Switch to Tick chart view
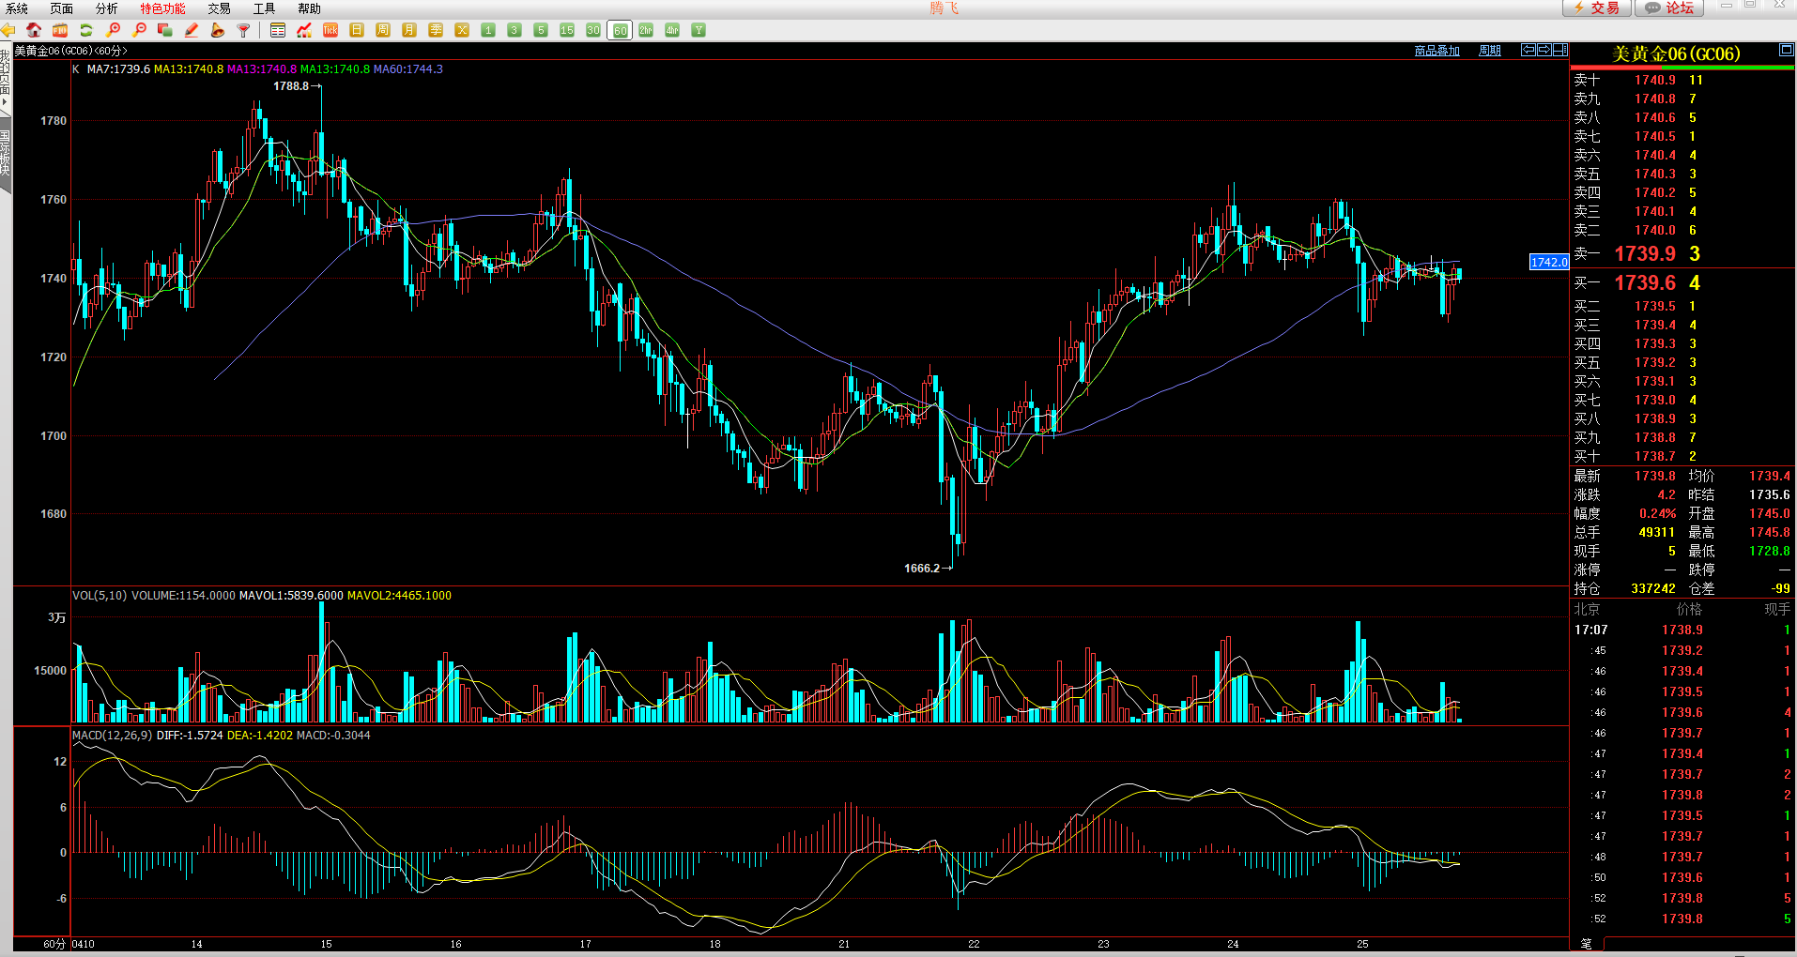1797x957 pixels. coord(330,30)
